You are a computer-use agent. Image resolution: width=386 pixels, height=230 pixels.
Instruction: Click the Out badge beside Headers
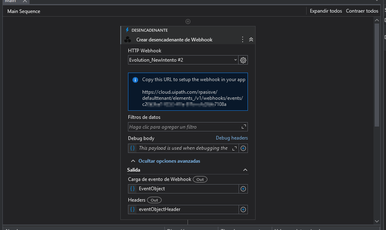tap(154, 200)
